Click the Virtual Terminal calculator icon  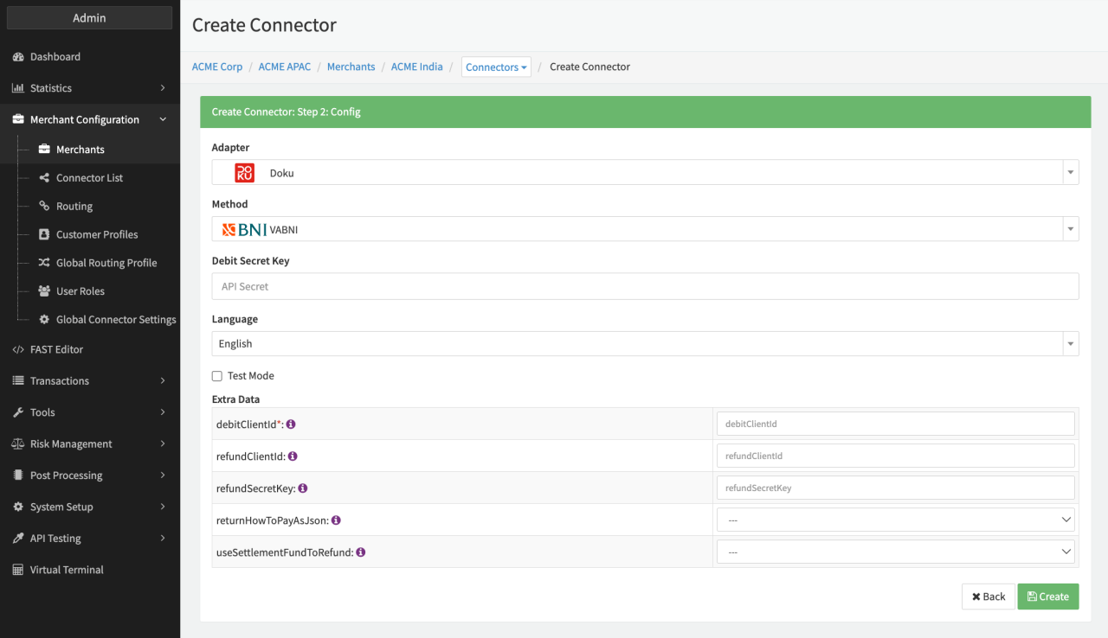tap(18, 571)
